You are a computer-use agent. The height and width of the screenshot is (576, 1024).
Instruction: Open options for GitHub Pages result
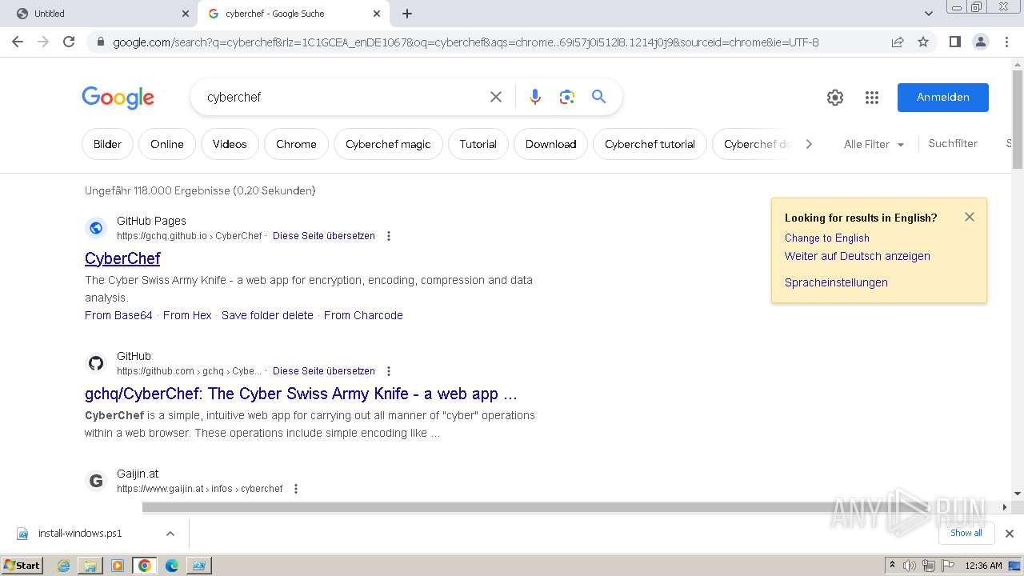pos(389,236)
